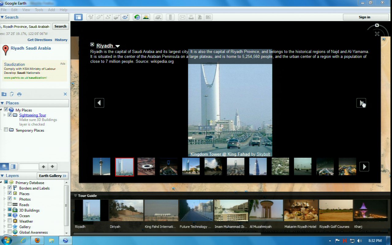The height and width of the screenshot is (245, 392).
Task: Select the Add Polygon tool
Action: (99, 17)
